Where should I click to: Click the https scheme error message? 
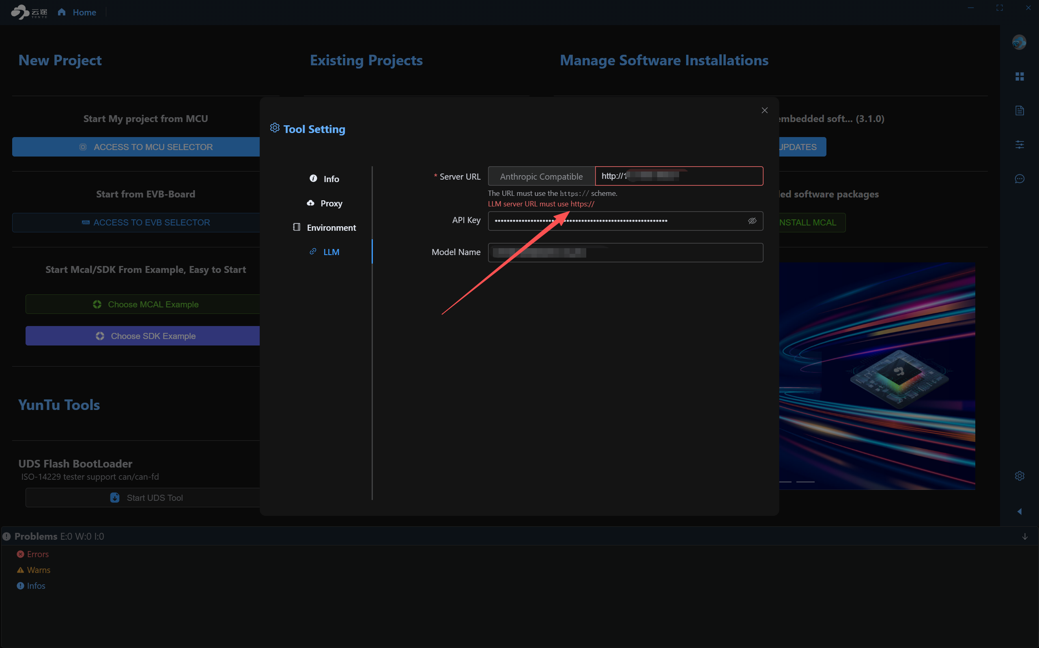(x=541, y=204)
